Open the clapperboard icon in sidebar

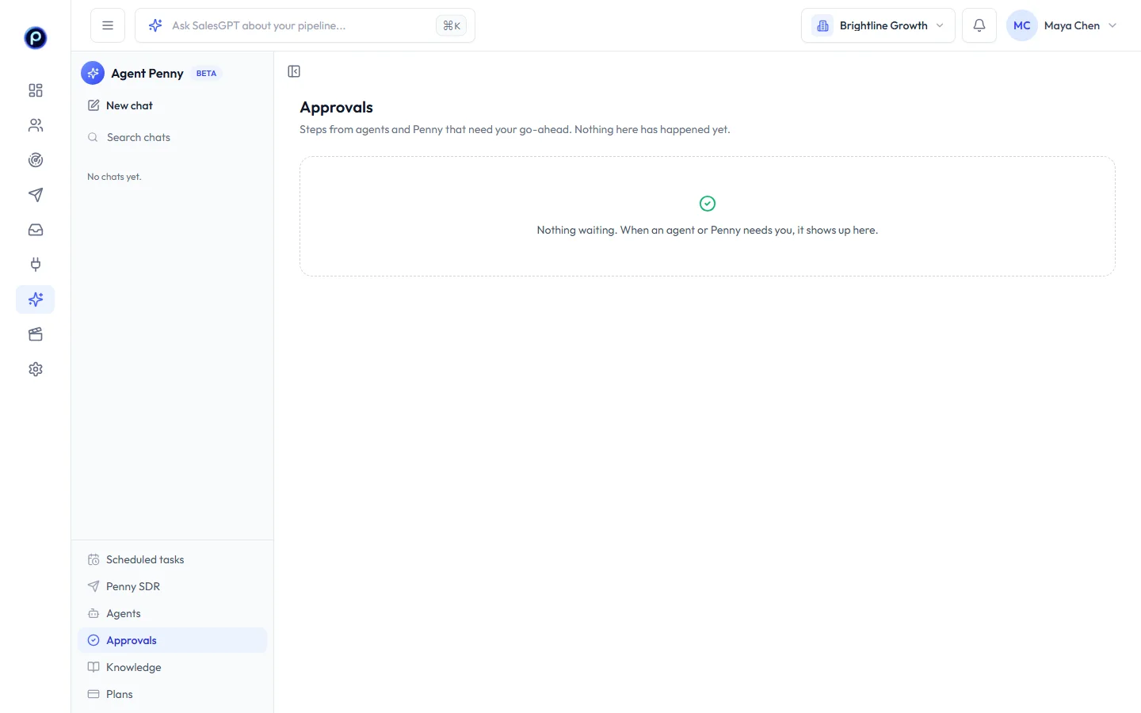pos(36,334)
